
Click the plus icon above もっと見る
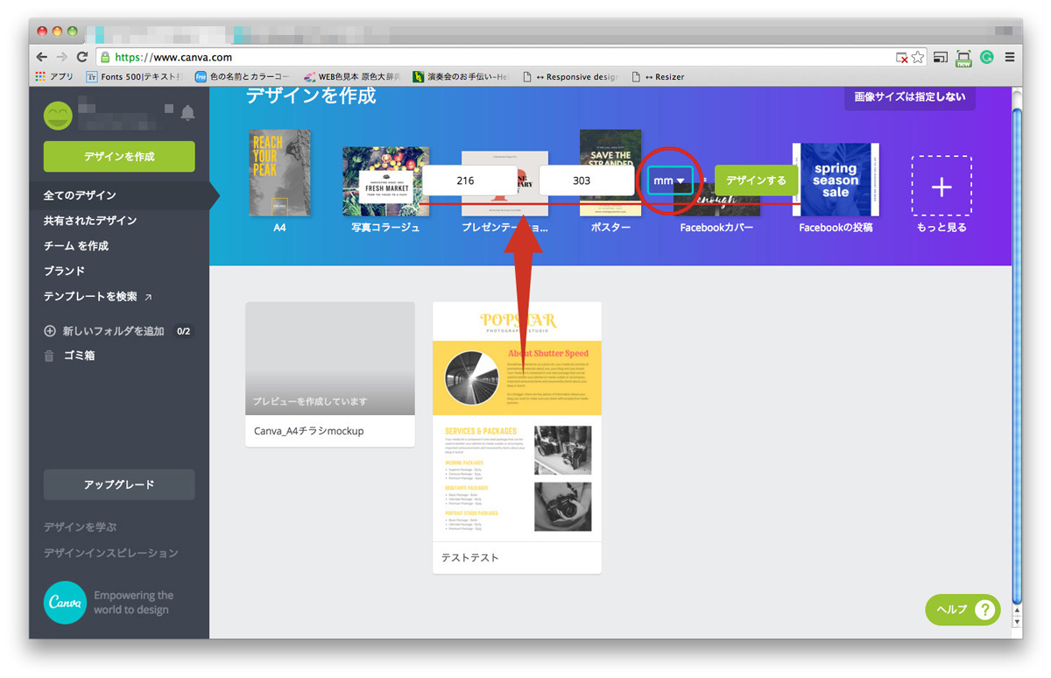(x=942, y=186)
